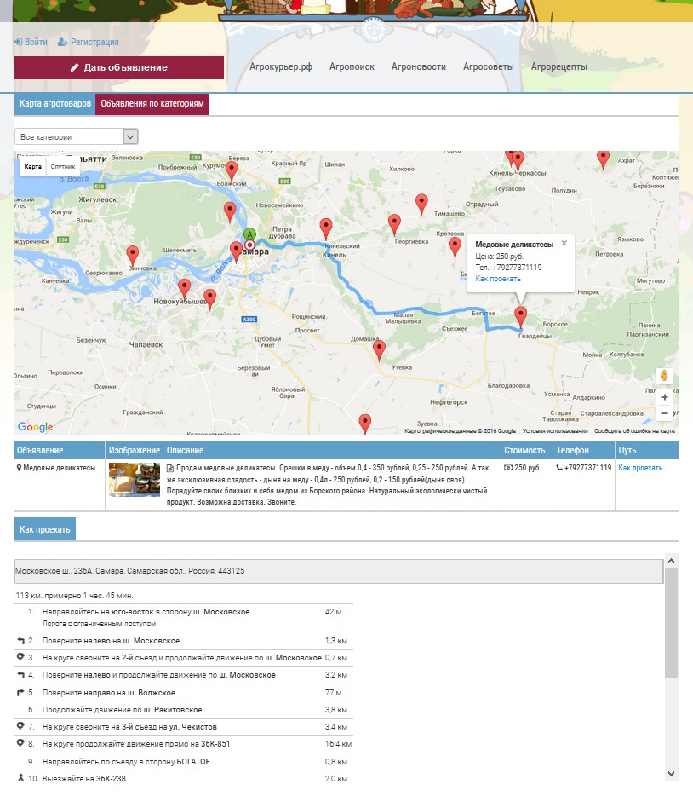Click the red marker near Кротовка
Screen dimensions: 693x796
(455, 246)
